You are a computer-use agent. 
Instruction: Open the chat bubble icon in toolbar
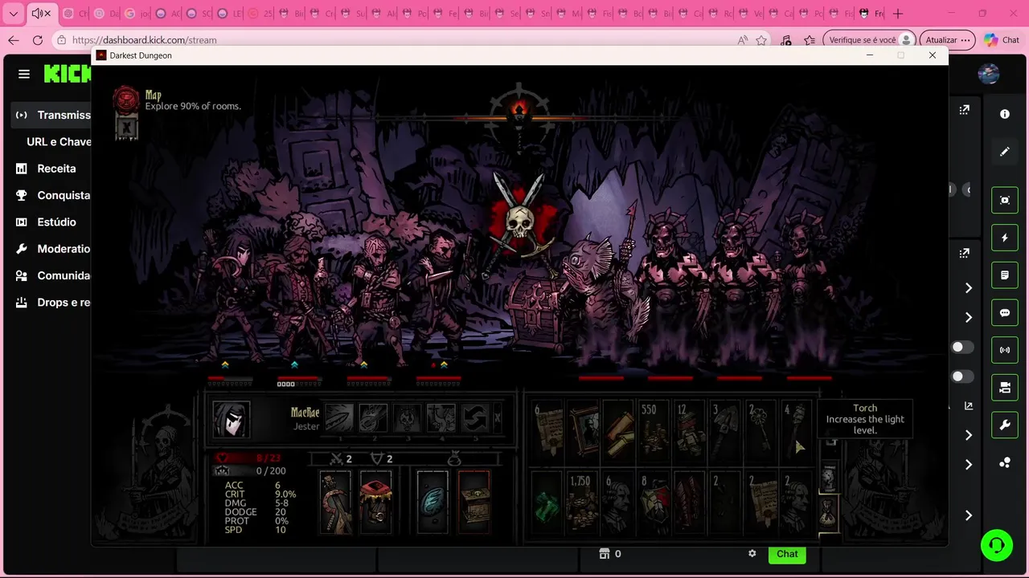pos(1005,312)
